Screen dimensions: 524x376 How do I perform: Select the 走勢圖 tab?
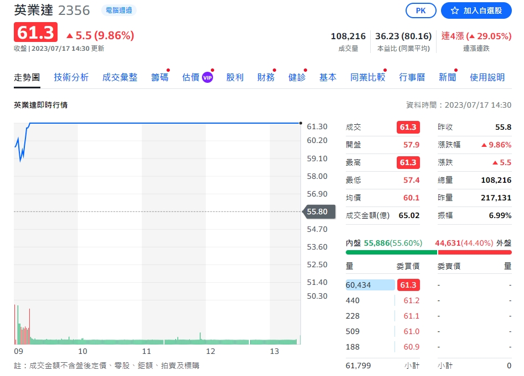(27, 77)
